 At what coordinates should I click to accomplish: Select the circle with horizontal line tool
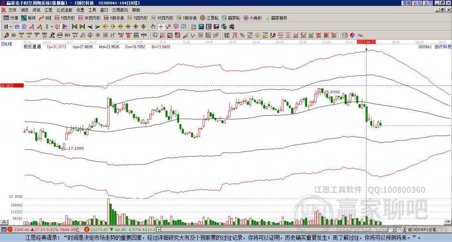60,35
